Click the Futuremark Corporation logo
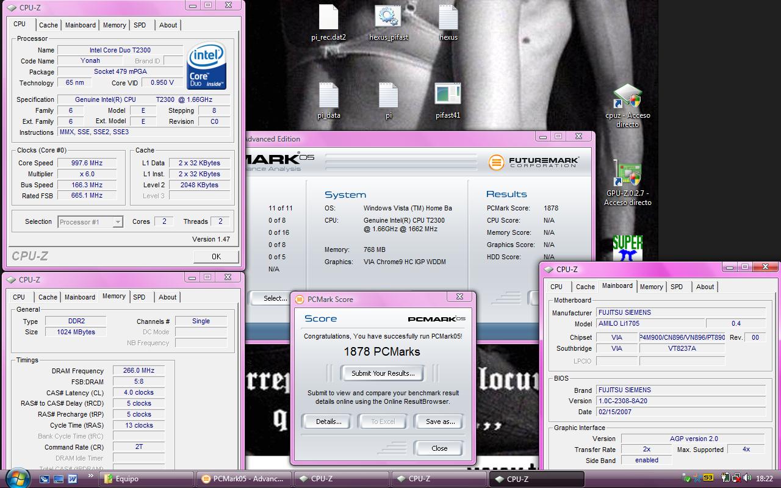Viewport: 781px width, 488px height. pos(534,162)
